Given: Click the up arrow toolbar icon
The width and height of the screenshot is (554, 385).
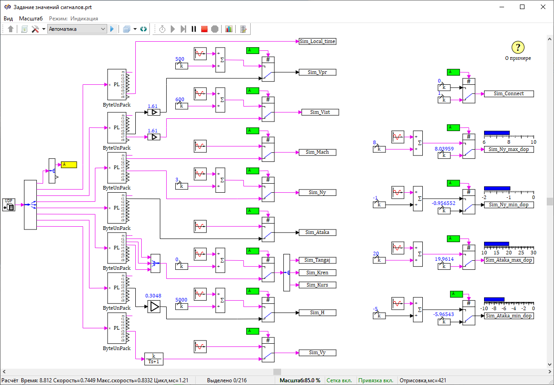Looking at the screenshot, I should (11, 29).
